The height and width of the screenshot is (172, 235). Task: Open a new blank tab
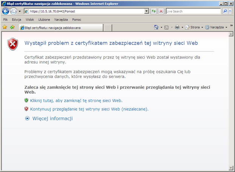(108, 28)
